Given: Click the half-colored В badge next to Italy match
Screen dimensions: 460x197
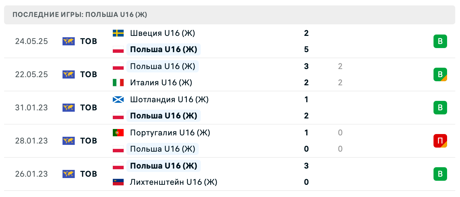Looking at the screenshot, I should (440, 74).
